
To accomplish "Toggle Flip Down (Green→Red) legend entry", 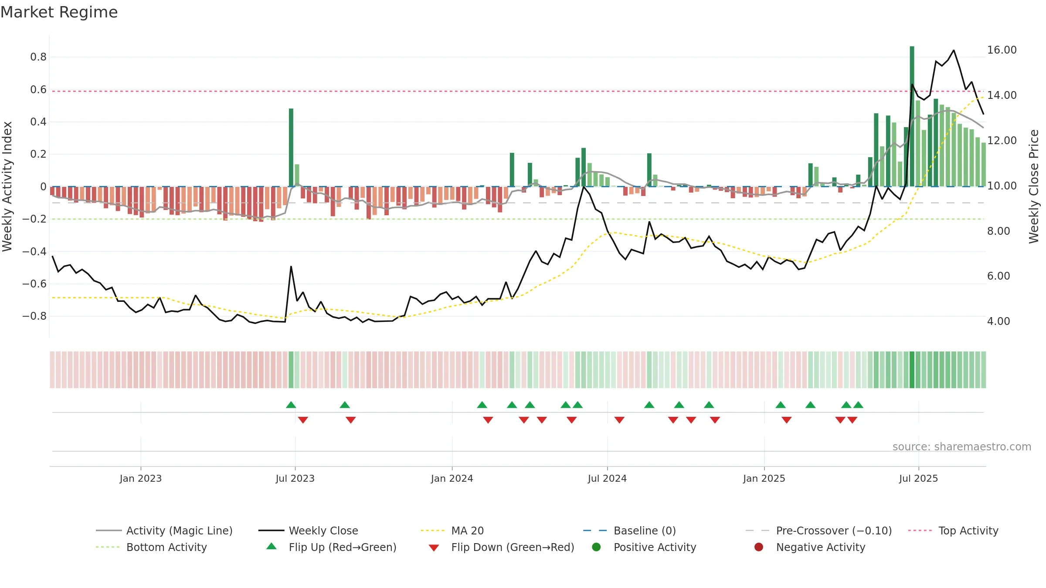I will pyautogui.click(x=501, y=547).
